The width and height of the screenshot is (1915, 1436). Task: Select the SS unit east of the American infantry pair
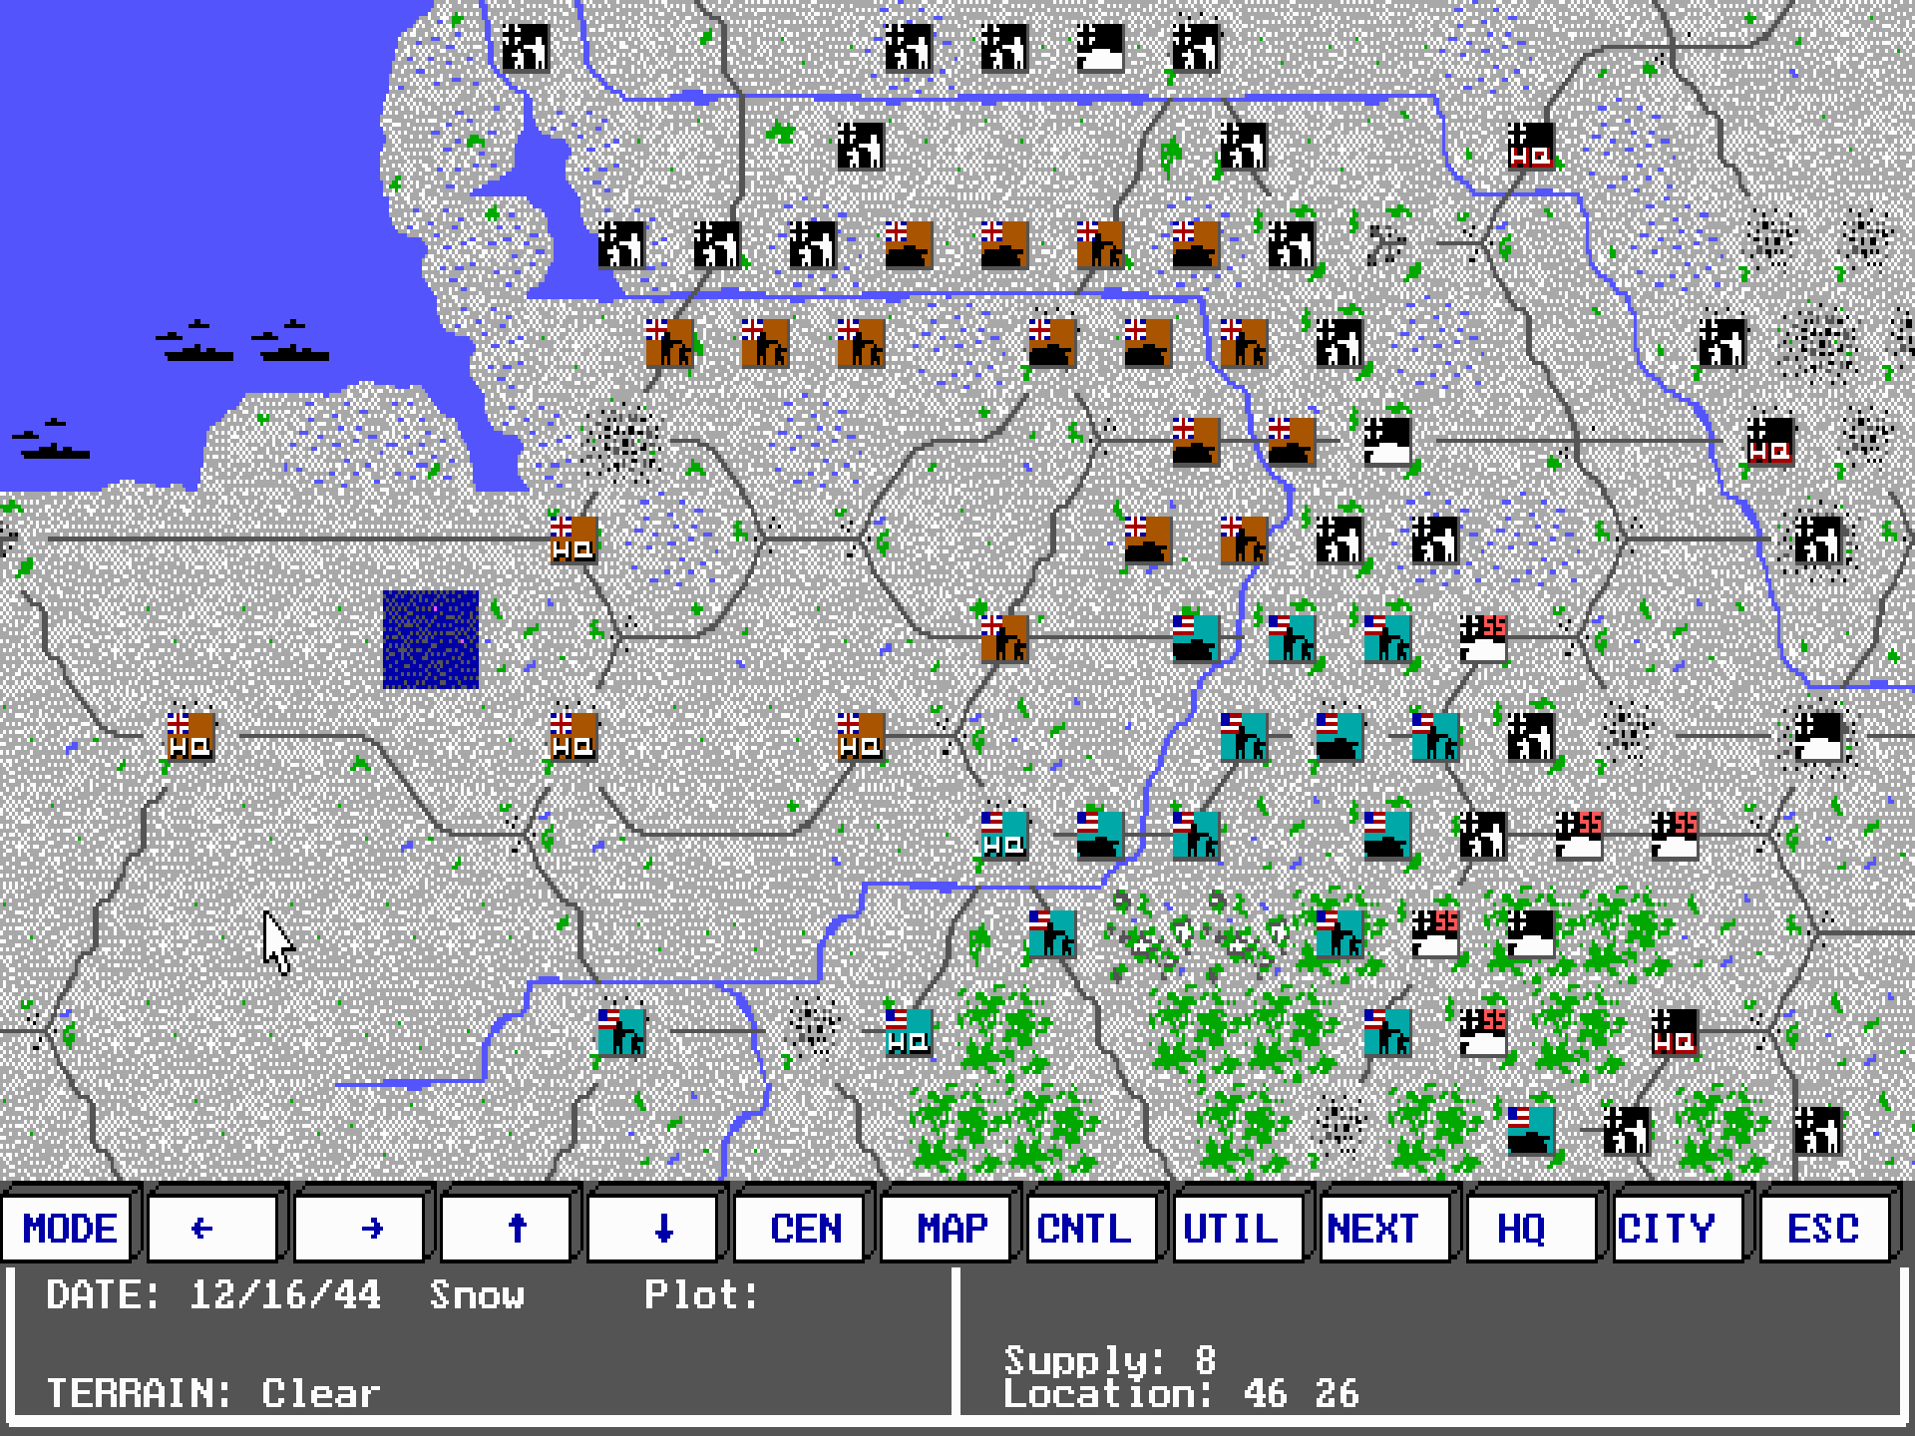click(x=1483, y=638)
